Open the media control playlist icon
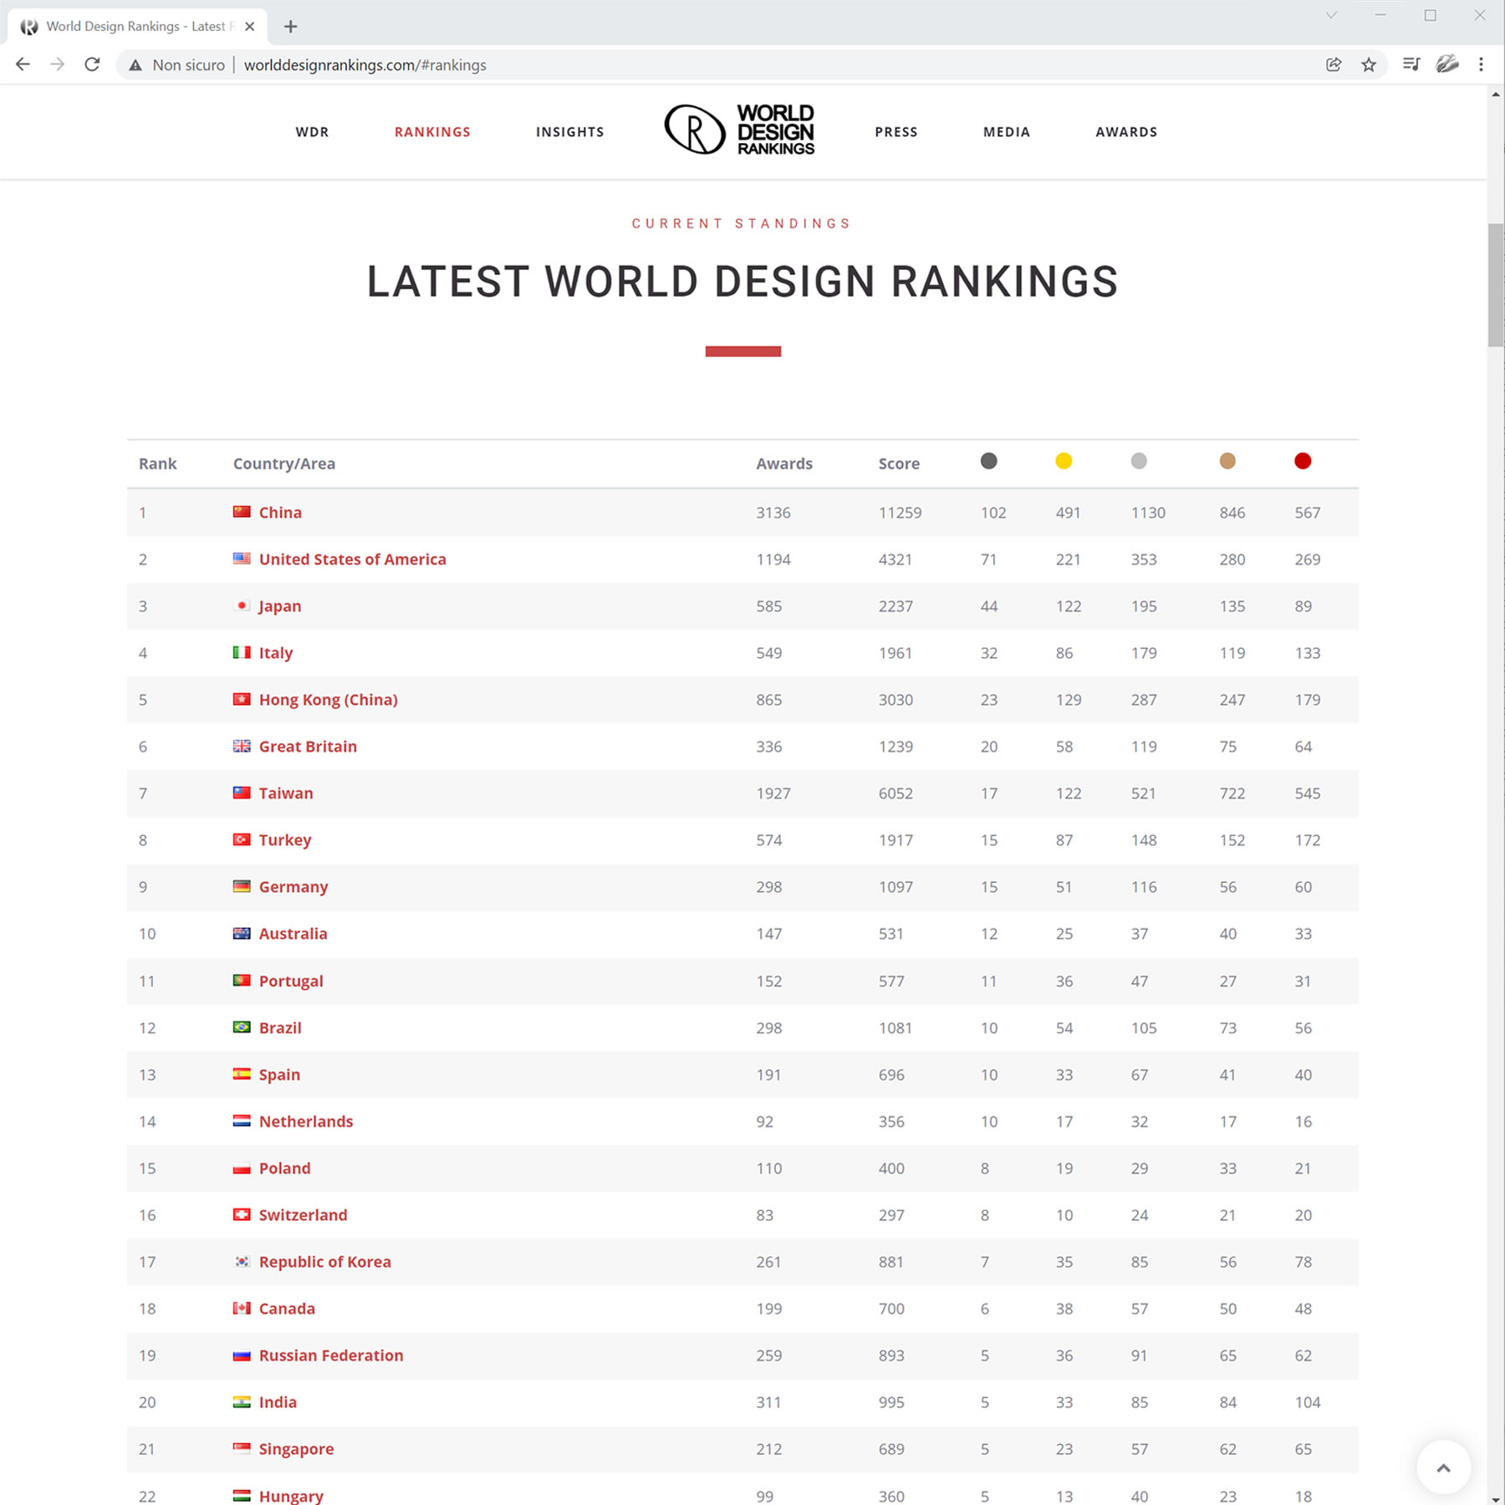 point(1411,64)
